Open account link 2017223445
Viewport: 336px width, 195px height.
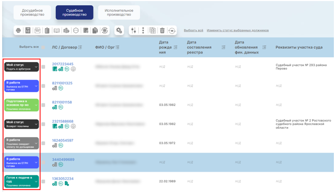pos(63,64)
